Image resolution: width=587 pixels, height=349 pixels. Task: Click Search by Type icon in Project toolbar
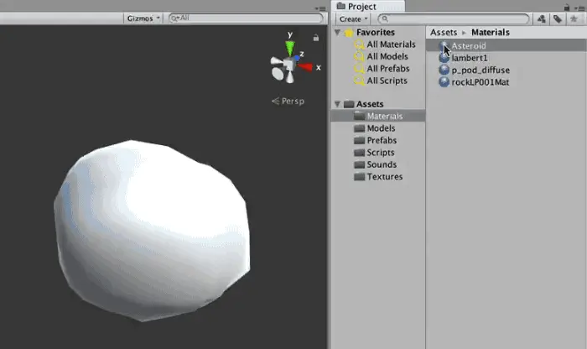click(542, 18)
